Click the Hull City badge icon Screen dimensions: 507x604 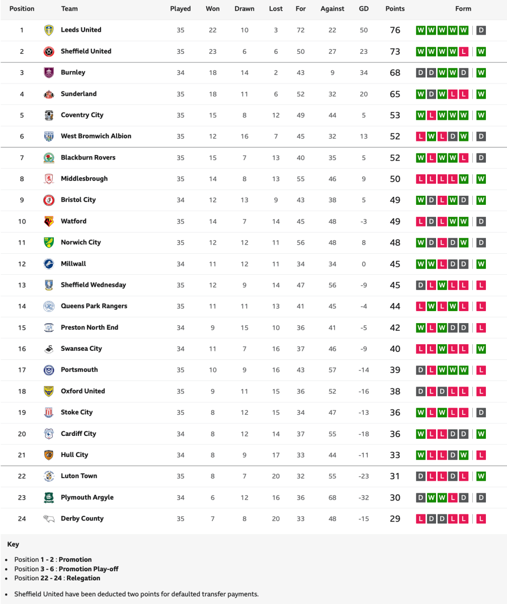49,455
